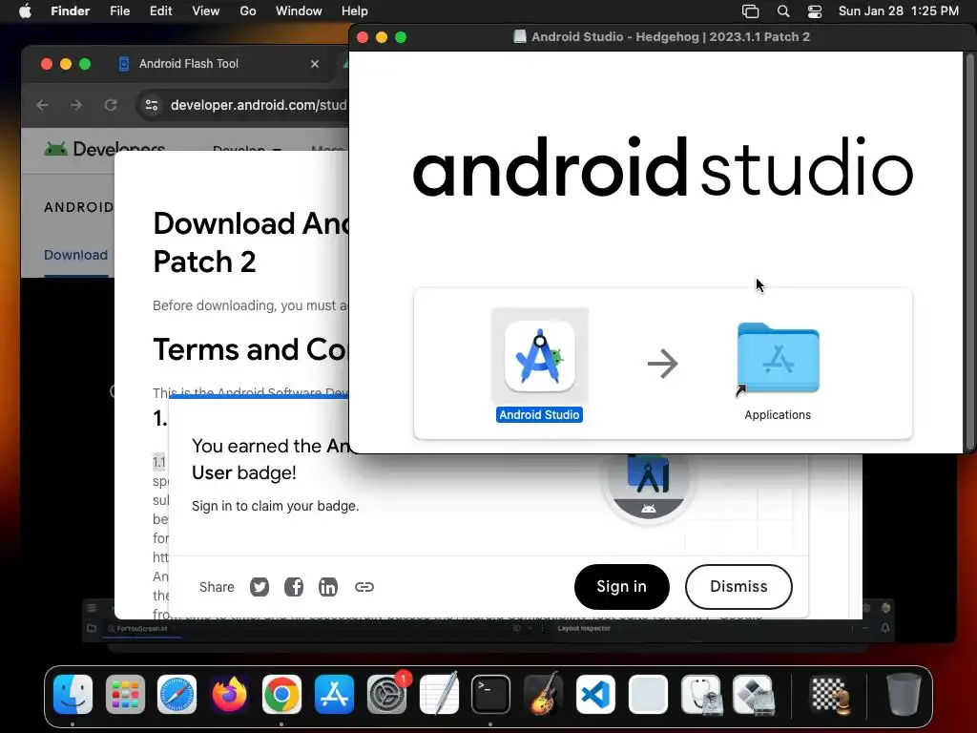Open Google Chrome from the Dock

pyautogui.click(x=281, y=695)
